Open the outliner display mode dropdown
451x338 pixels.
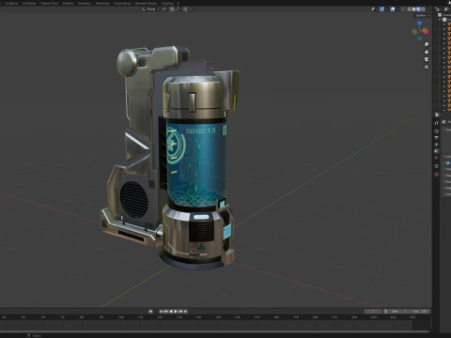click(438, 9)
